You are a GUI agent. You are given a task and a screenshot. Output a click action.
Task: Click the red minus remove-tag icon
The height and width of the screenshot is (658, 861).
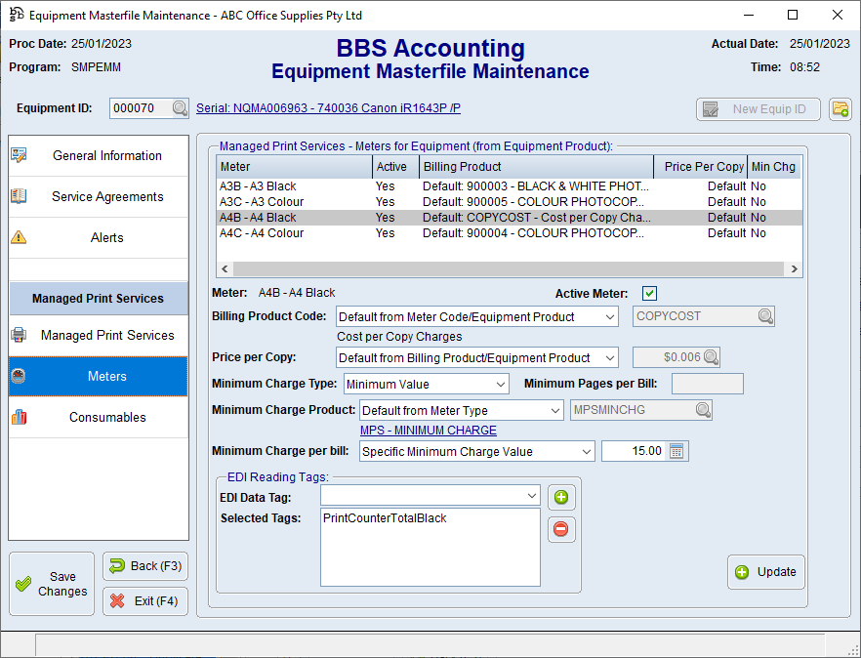(x=561, y=529)
